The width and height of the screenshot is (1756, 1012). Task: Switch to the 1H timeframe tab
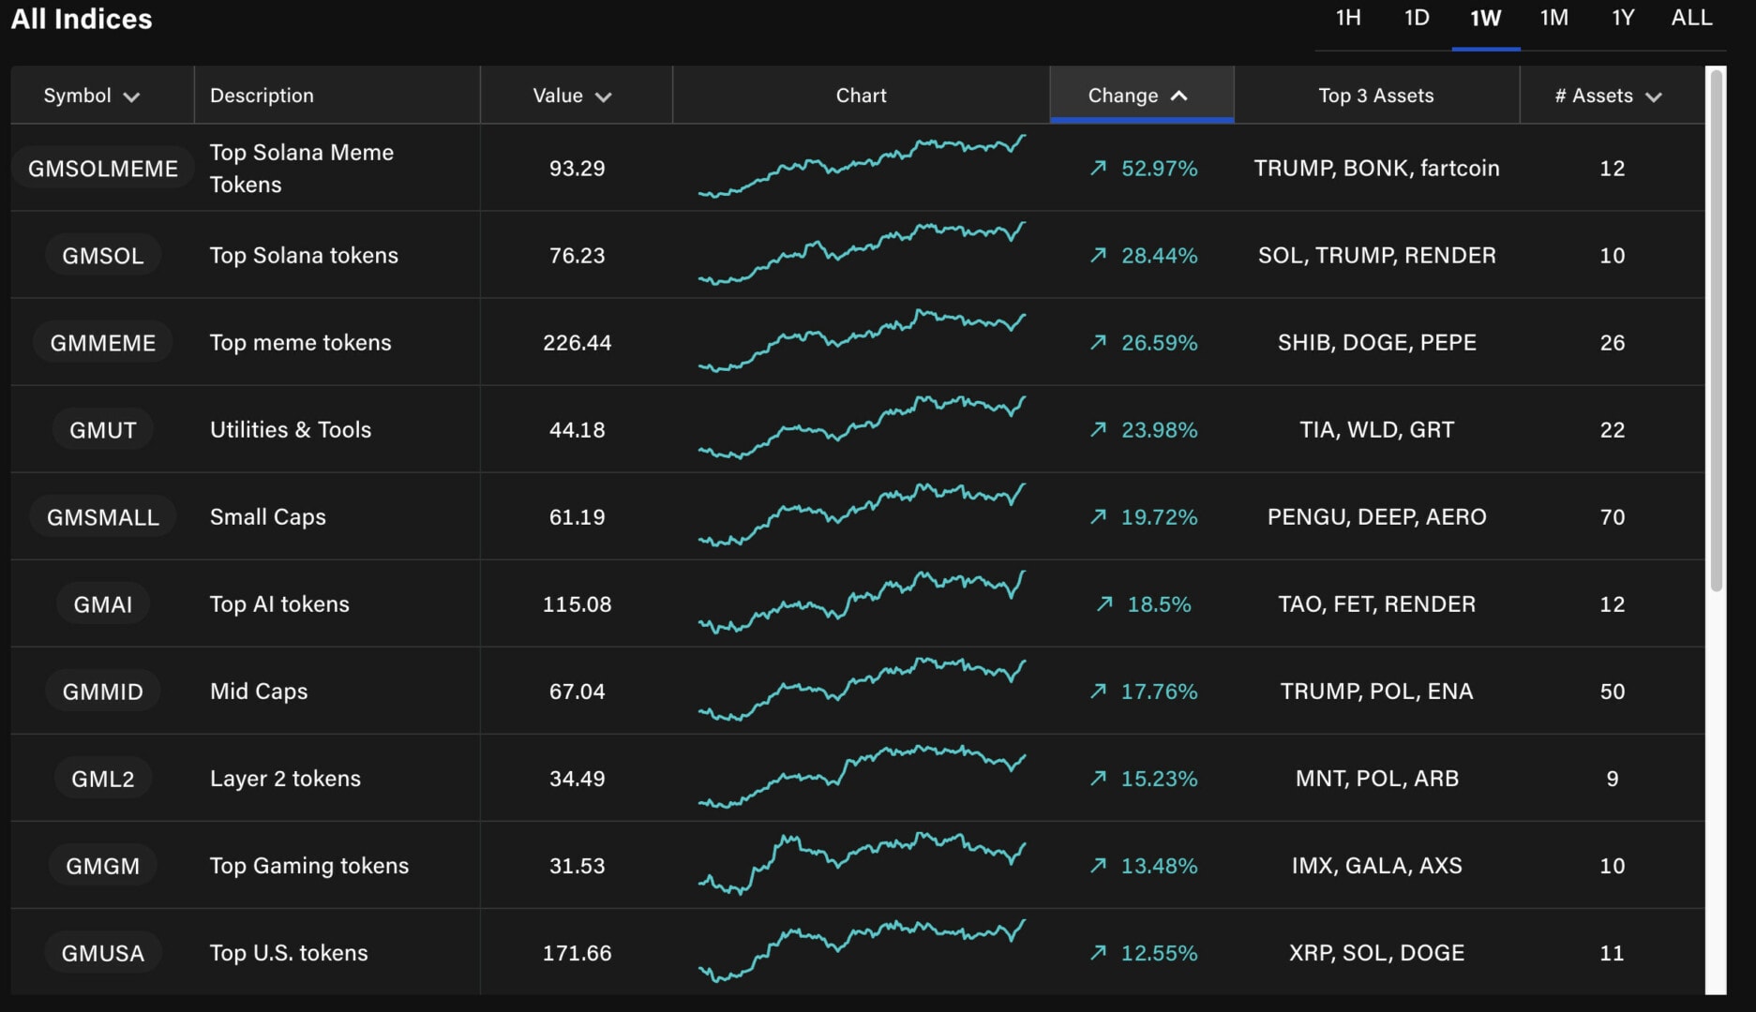coord(1348,19)
